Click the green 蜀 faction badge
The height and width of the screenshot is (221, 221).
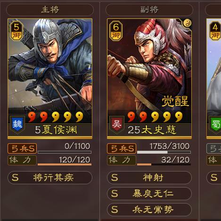click(215, 125)
